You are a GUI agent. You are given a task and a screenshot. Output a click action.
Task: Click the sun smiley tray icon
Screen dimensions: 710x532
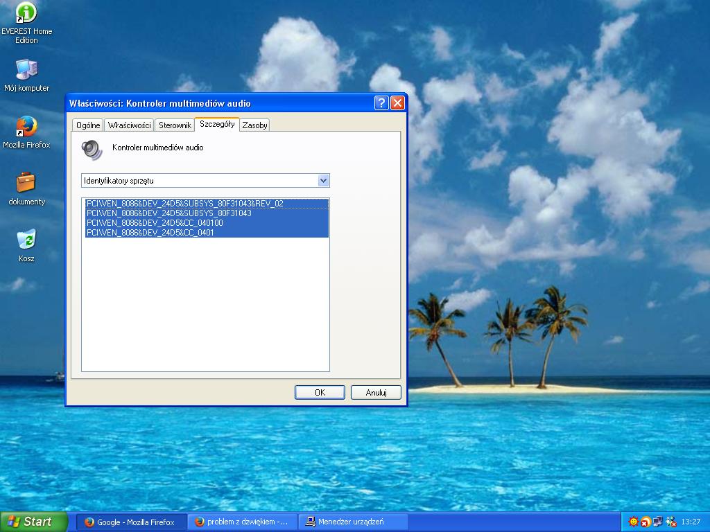coord(633,522)
